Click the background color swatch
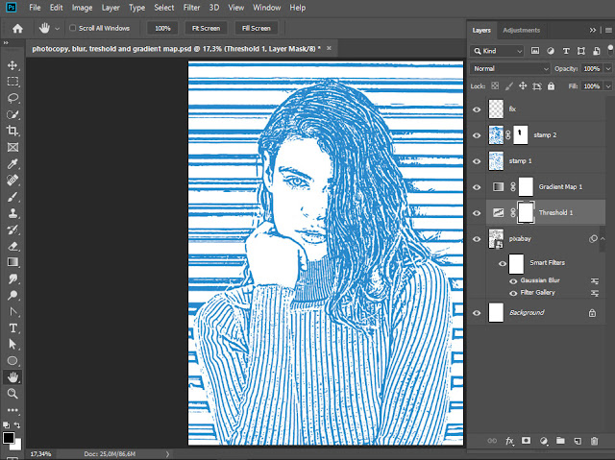The width and height of the screenshot is (615, 460). (17, 446)
